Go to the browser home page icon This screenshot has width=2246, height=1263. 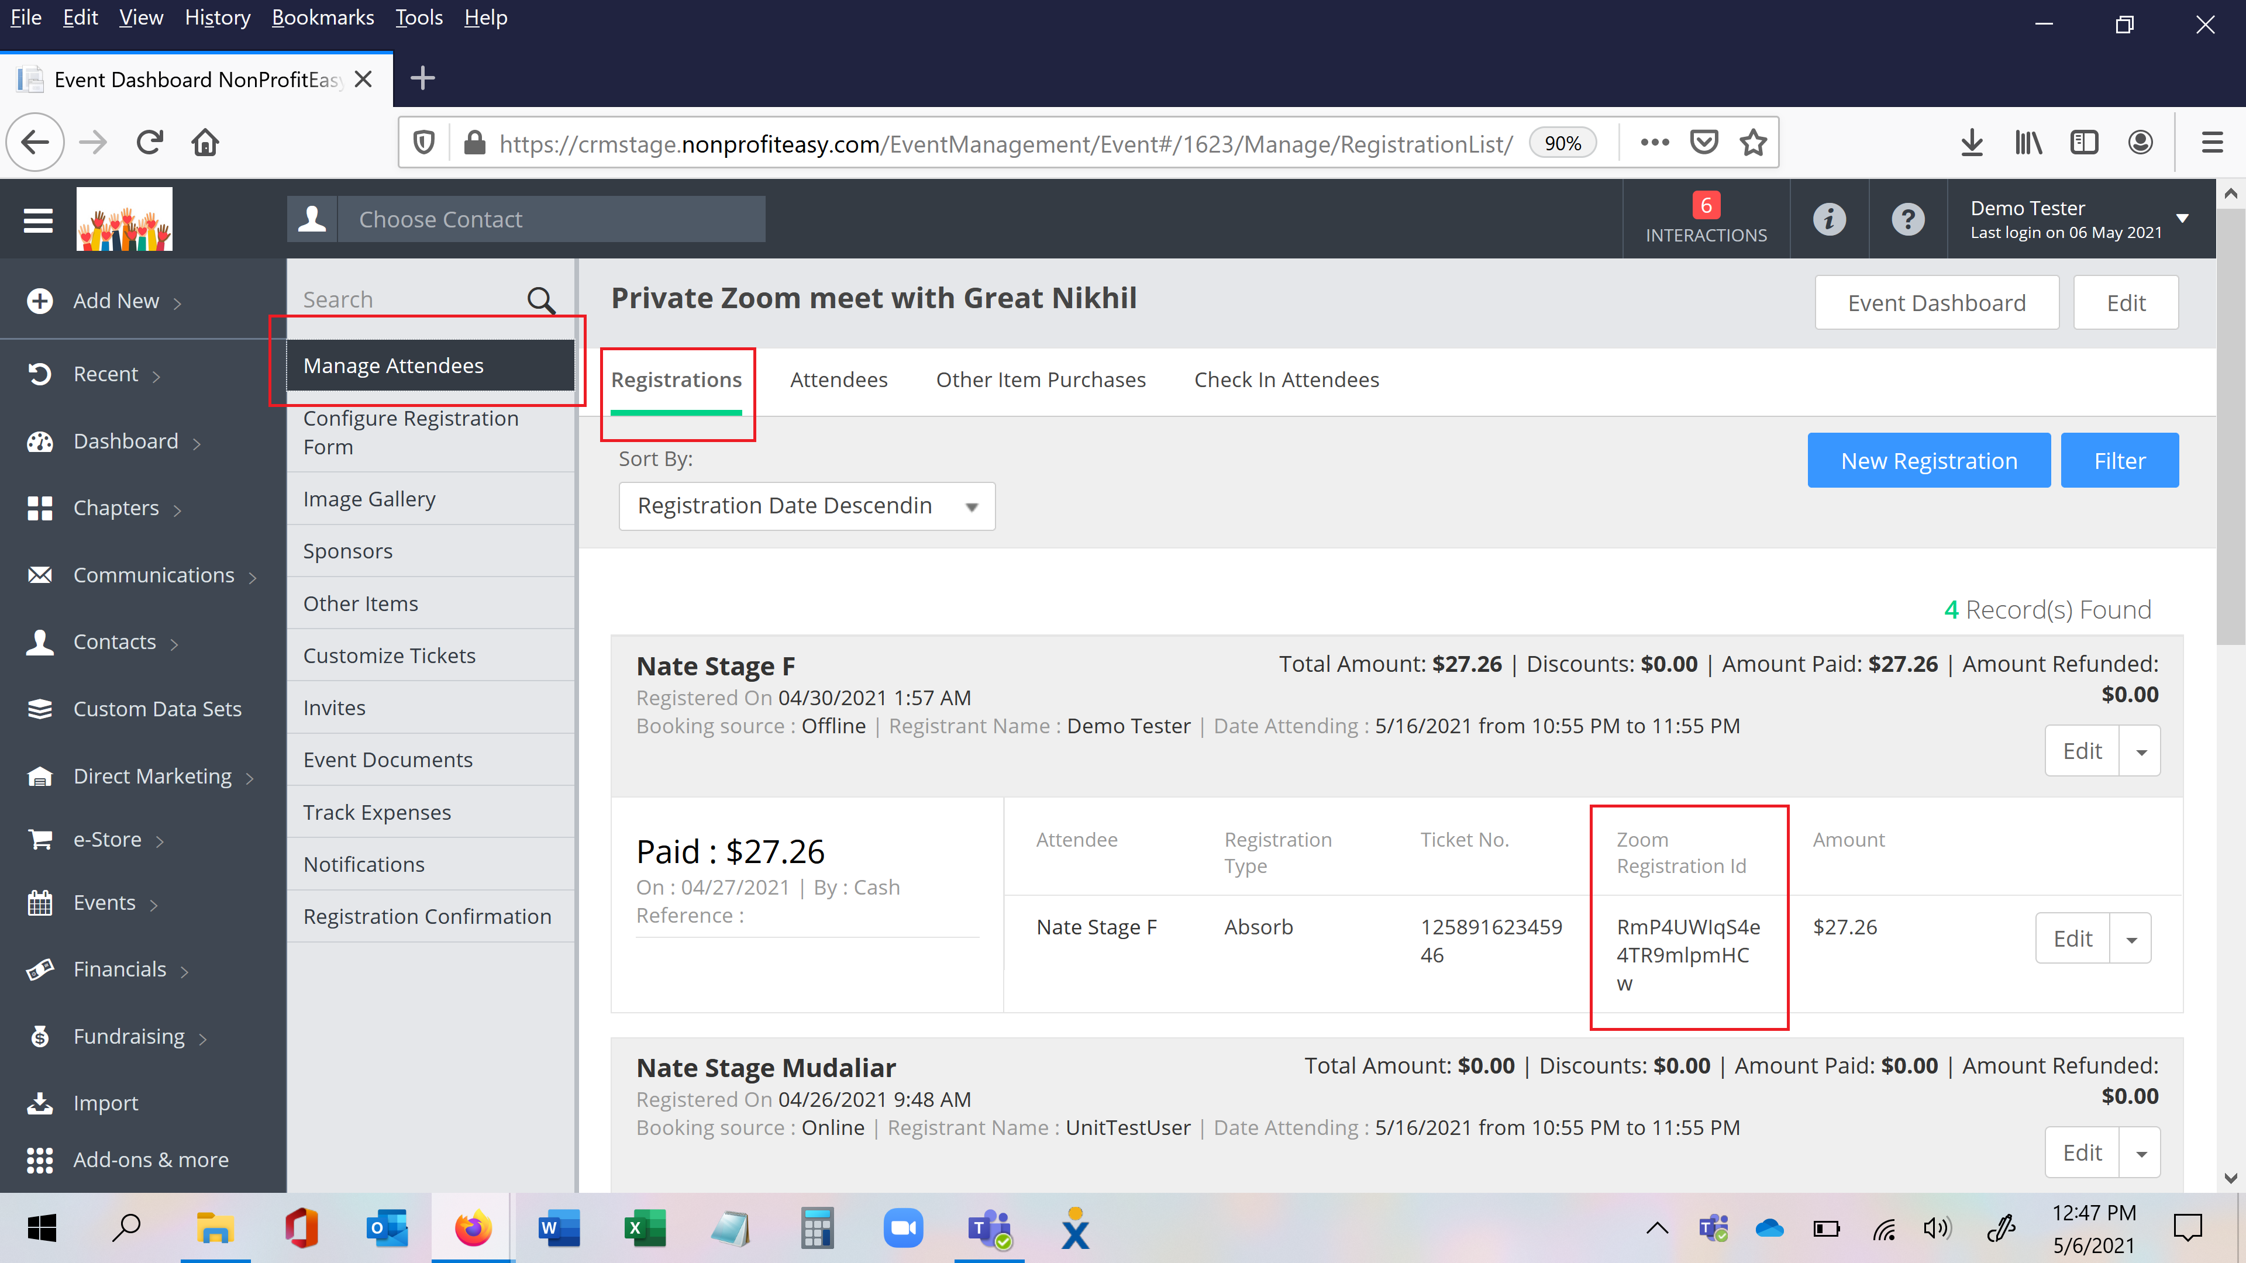pyautogui.click(x=206, y=142)
